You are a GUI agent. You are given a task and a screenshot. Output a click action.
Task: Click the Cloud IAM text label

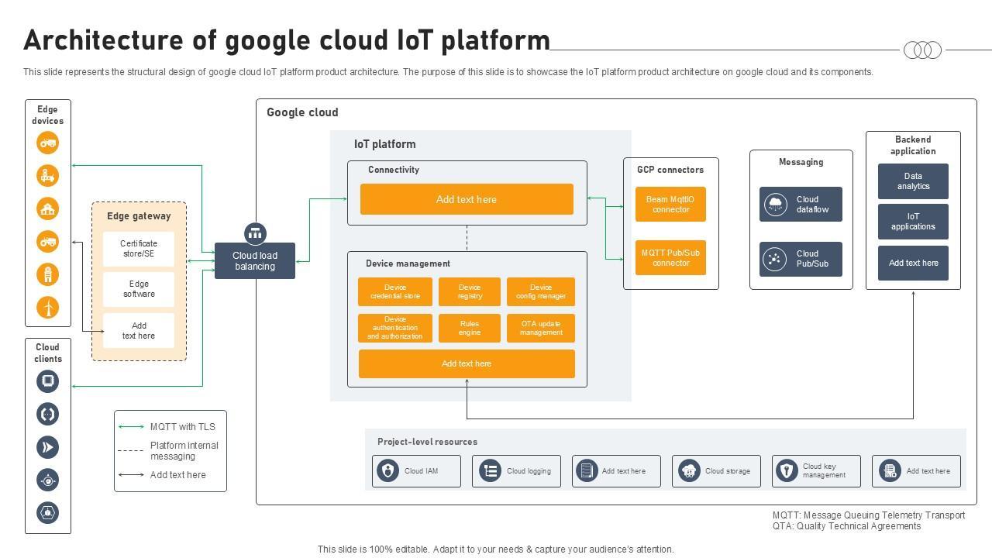(421, 470)
